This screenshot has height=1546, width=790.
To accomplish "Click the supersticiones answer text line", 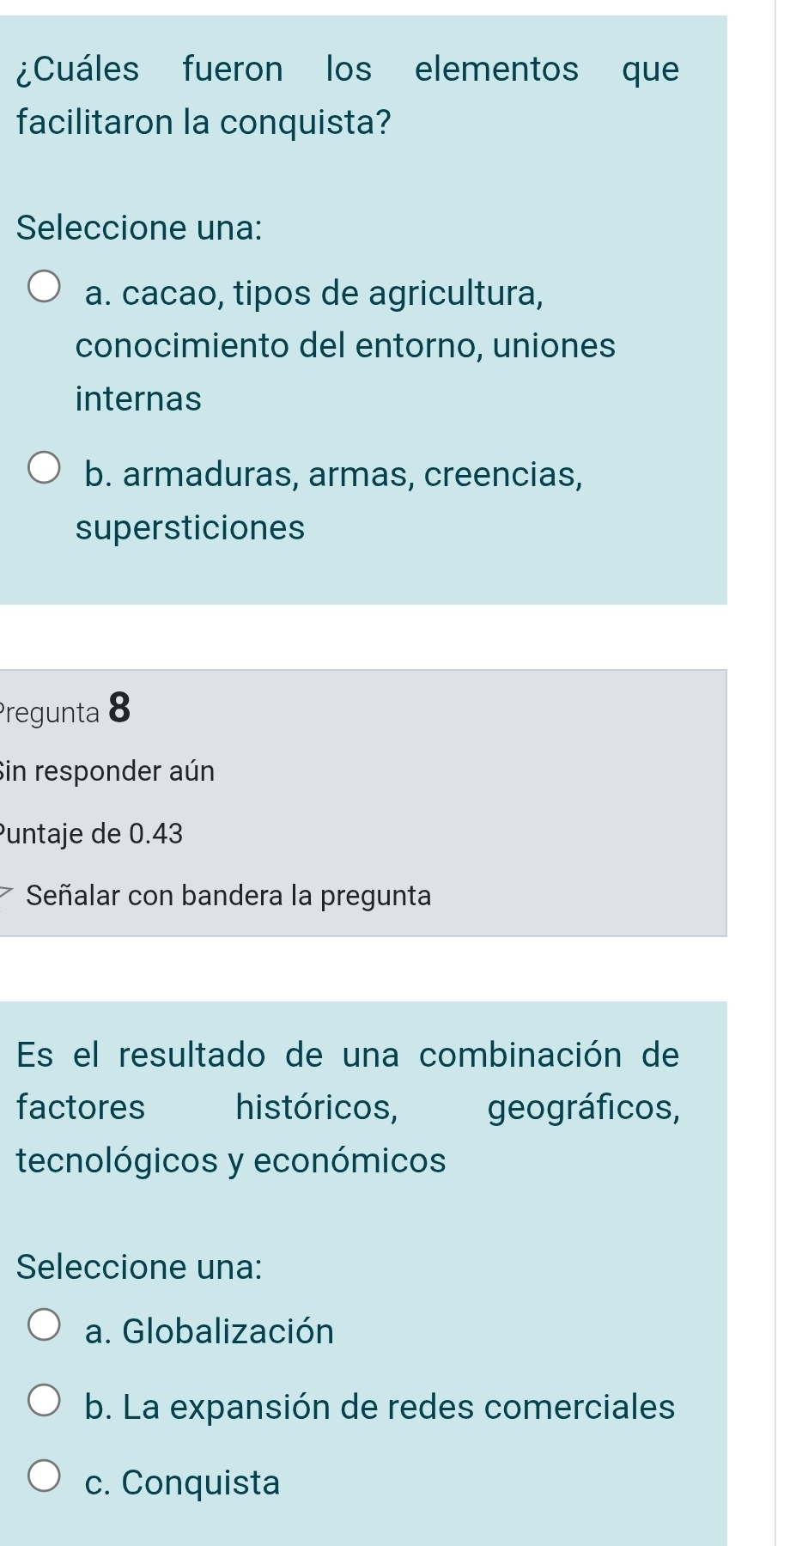I will coord(191,527).
